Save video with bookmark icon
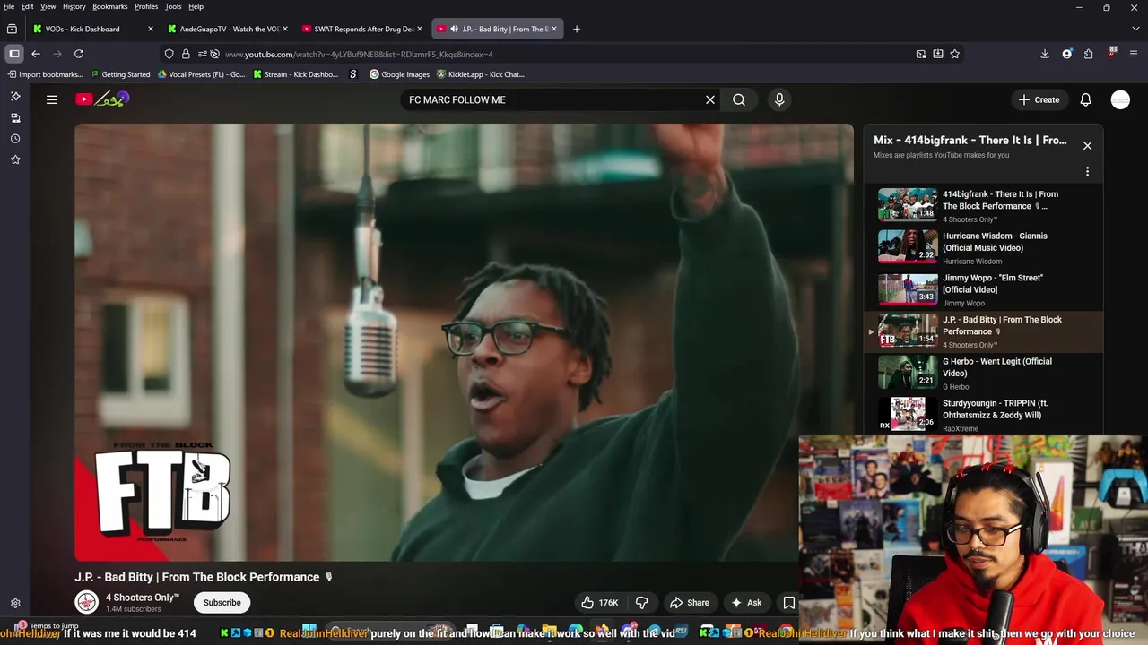 coord(789,602)
